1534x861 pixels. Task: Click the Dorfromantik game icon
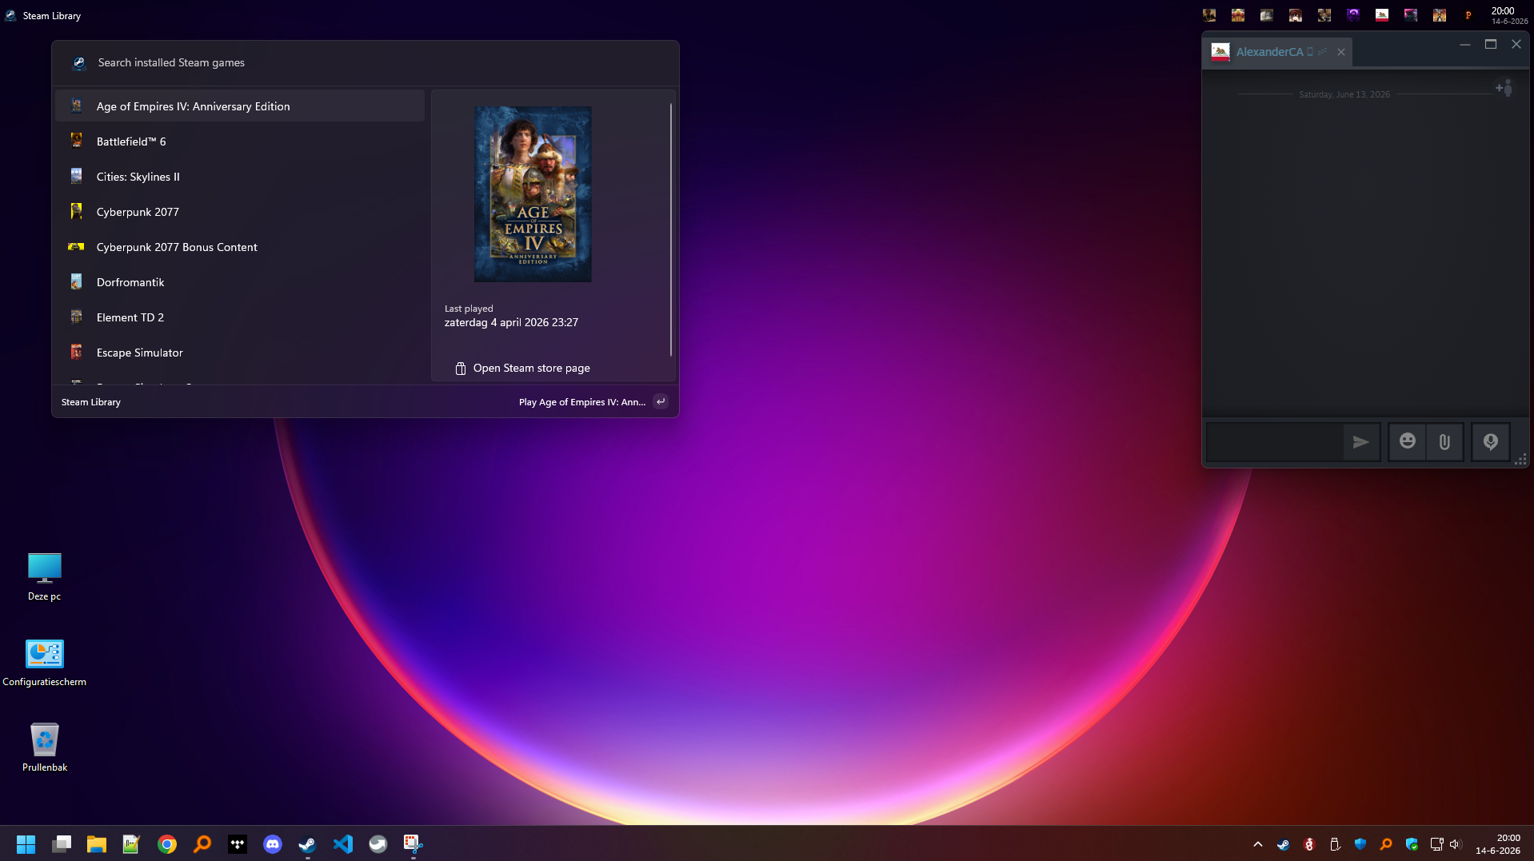pyautogui.click(x=77, y=281)
